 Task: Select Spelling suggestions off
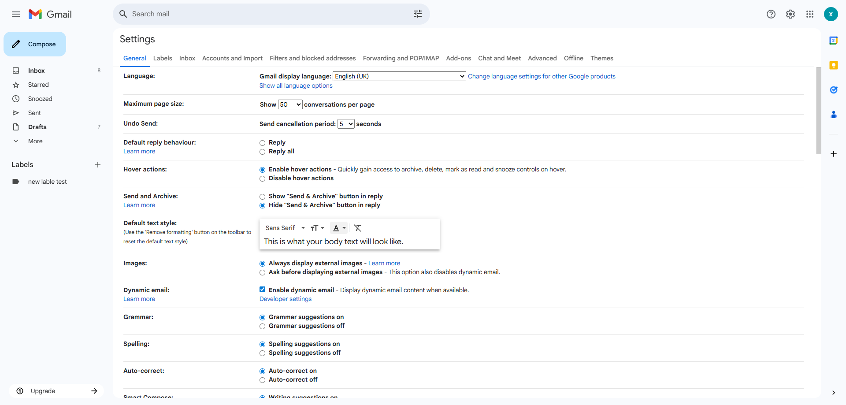tap(263, 353)
